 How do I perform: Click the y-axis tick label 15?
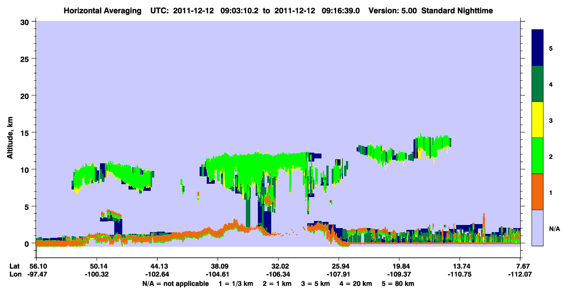26,133
